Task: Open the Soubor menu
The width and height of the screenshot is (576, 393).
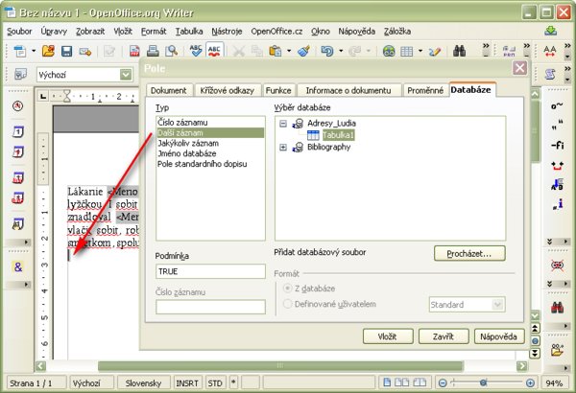Action: tap(19, 32)
